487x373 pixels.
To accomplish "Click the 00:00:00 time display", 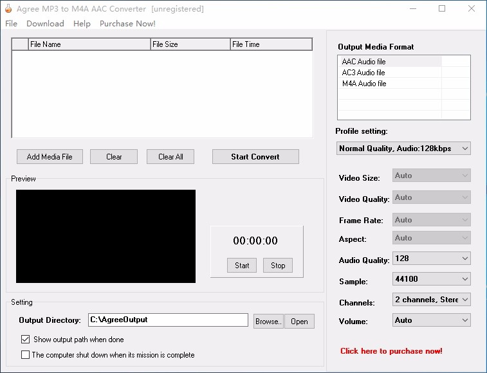I will 255,241.
